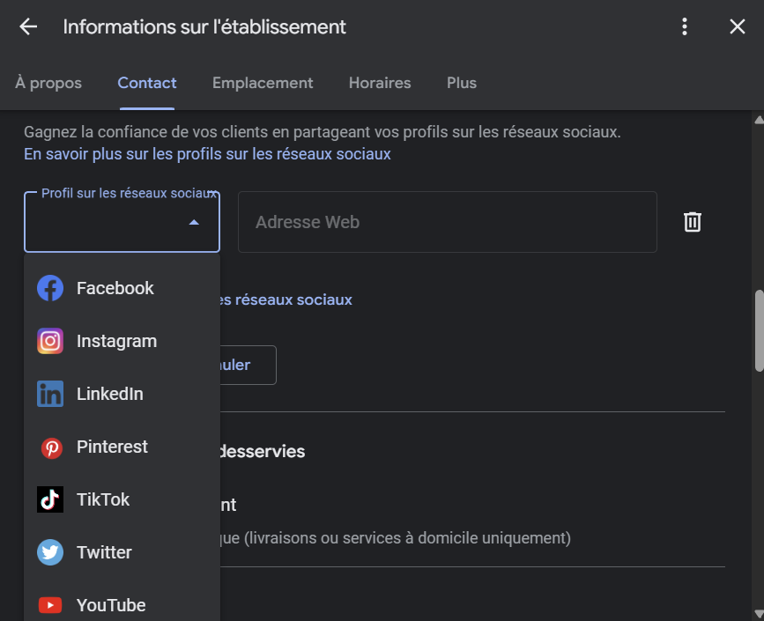This screenshot has width=764, height=621.
Task: Click the trash icon to delete the entry
Action: (x=693, y=221)
